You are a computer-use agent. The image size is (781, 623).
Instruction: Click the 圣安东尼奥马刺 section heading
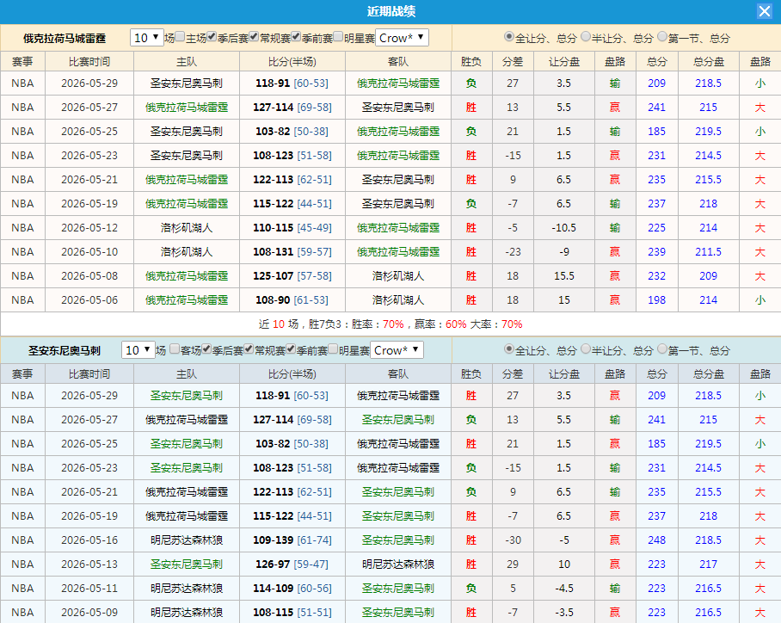[65, 351]
